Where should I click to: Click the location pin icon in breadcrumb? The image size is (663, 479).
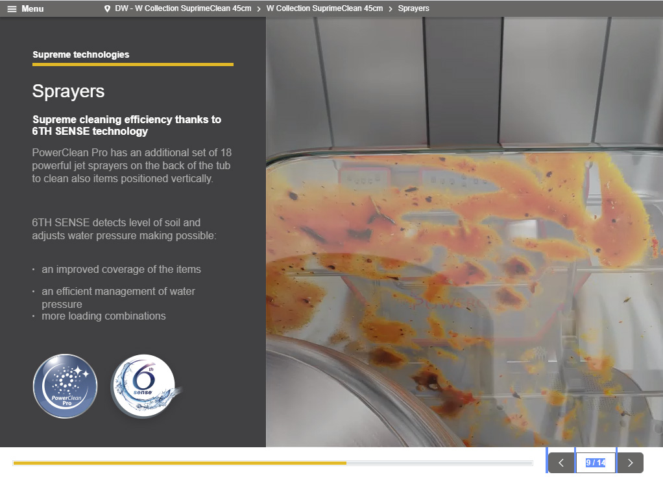coord(107,8)
